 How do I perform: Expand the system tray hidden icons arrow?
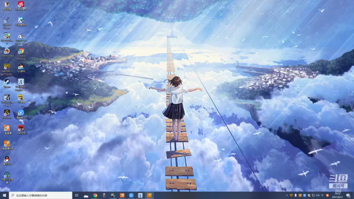(x=287, y=195)
